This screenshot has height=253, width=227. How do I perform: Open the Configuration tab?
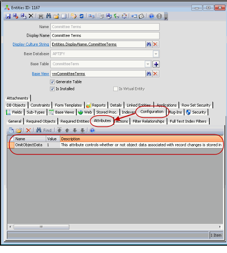(152, 112)
